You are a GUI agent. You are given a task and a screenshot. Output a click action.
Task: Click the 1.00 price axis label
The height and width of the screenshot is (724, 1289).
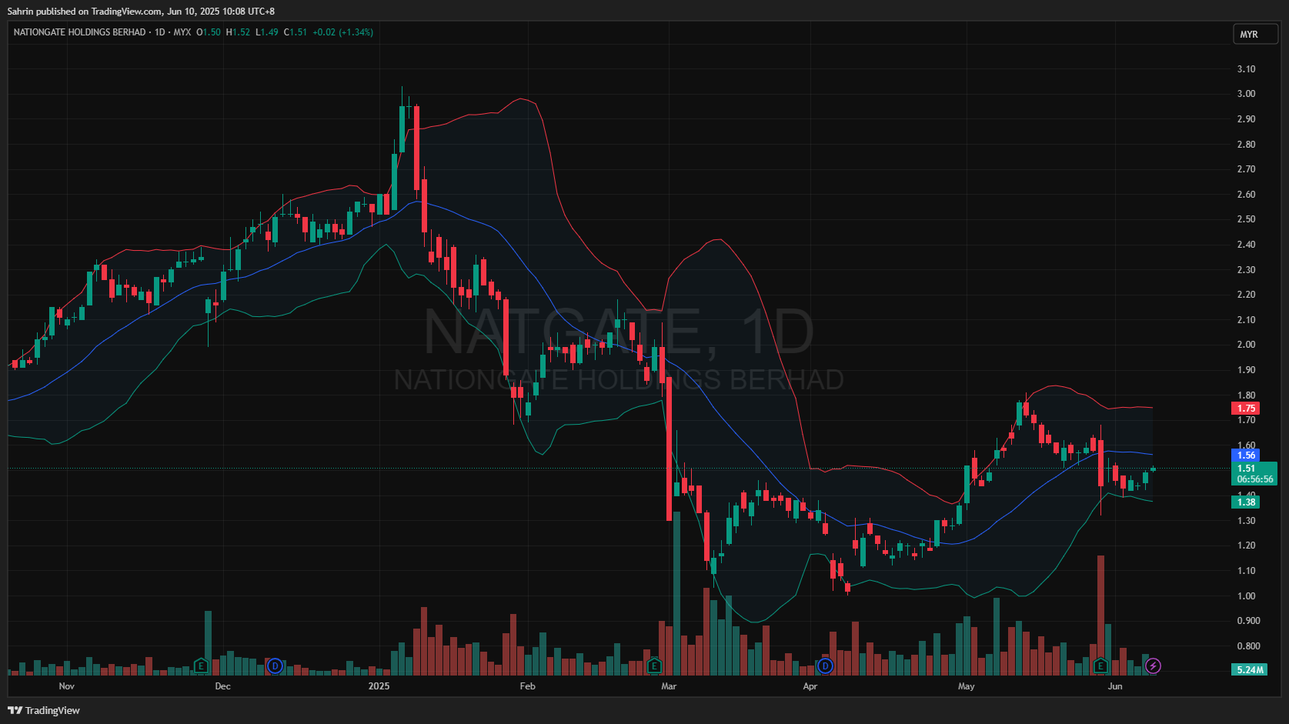click(x=1246, y=596)
